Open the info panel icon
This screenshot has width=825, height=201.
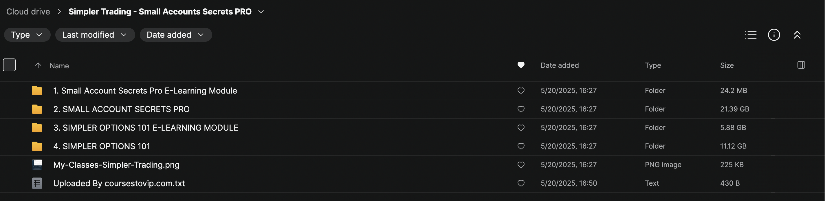pyautogui.click(x=774, y=35)
